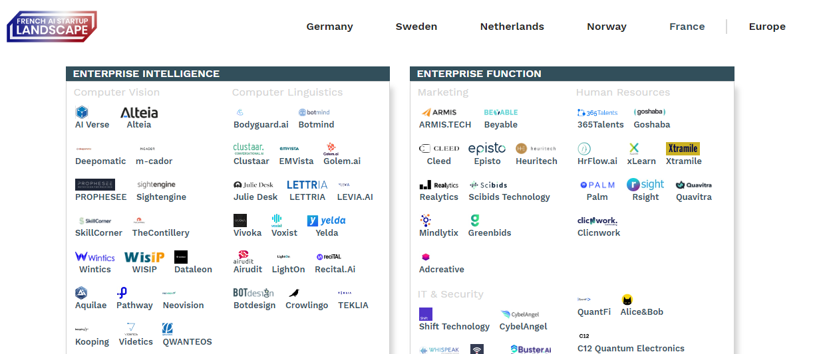Open the C12 Quantum Electronics link
This screenshot has width=815, height=354.
click(631, 349)
